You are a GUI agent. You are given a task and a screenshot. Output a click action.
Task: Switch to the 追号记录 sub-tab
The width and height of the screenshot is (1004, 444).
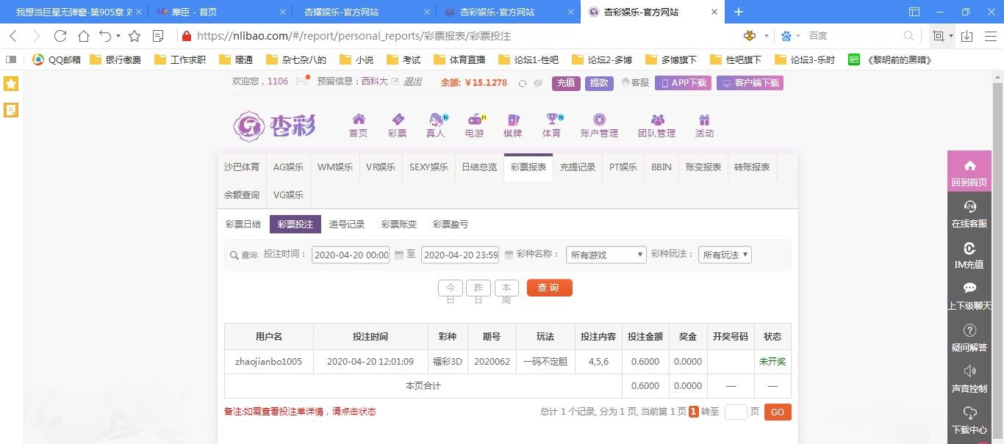point(347,225)
